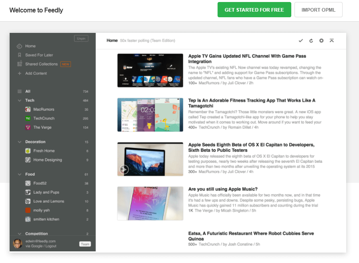Click the Unpin sidebar button
Viewport: 359px width, 263px height.
(81, 38)
